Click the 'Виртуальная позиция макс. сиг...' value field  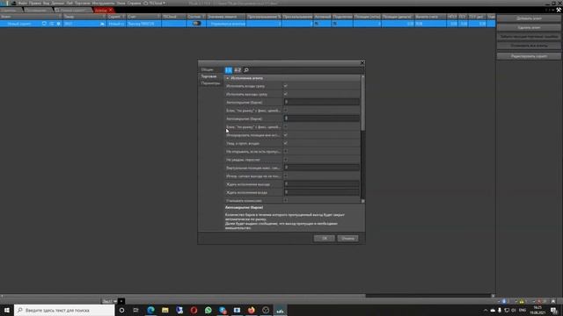tap(322, 168)
